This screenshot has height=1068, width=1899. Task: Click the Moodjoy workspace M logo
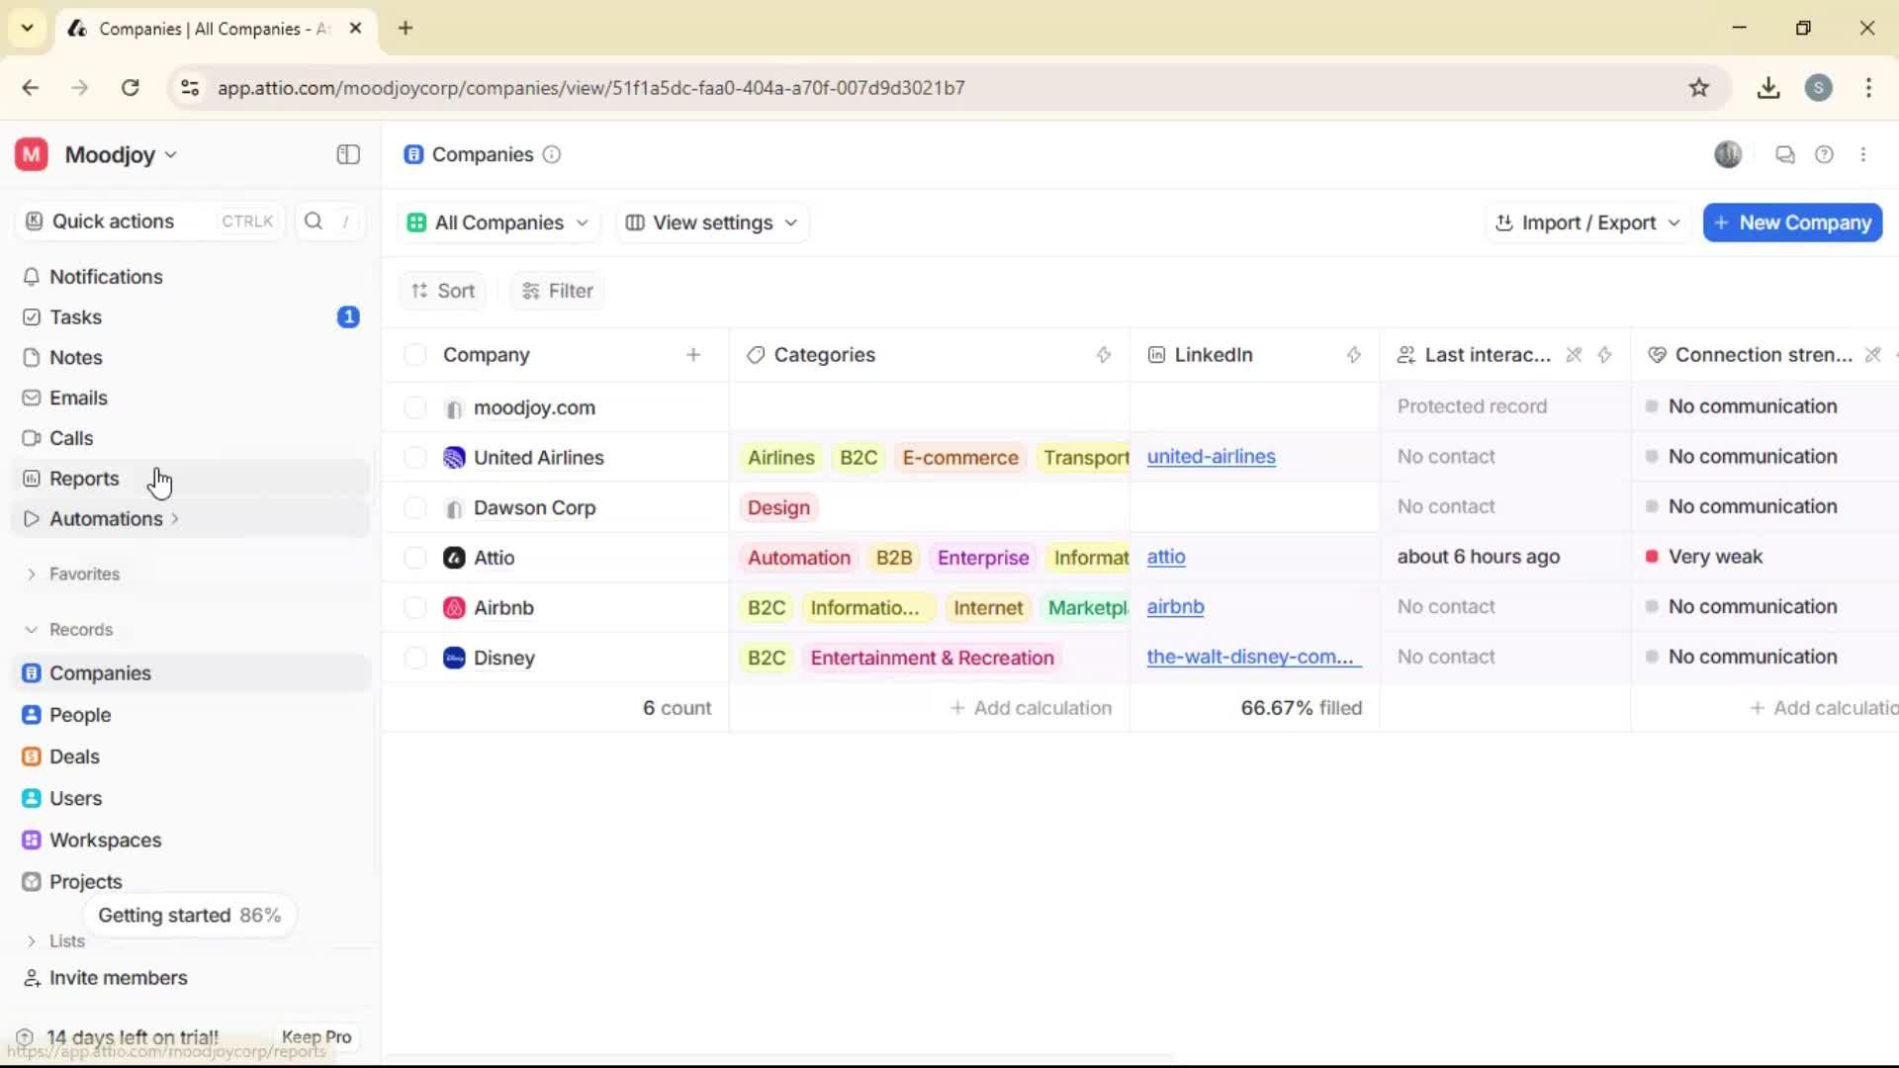click(32, 154)
